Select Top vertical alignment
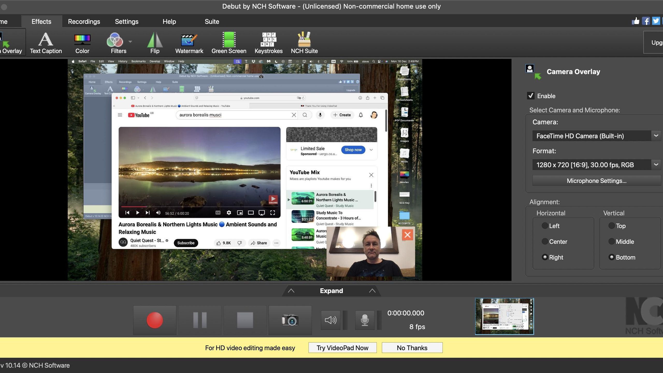663x373 pixels. pos(611,226)
